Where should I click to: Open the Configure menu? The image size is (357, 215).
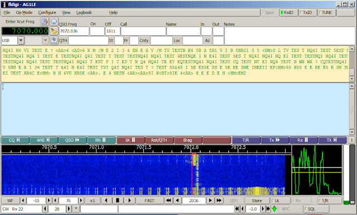(x=47, y=12)
